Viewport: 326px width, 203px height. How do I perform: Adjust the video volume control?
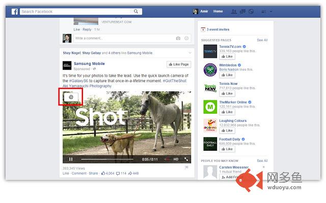point(167,159)
